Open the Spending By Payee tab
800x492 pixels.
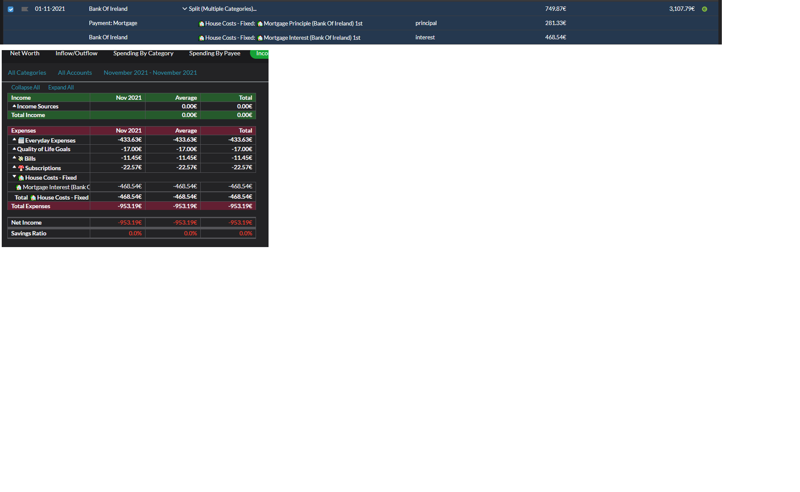tap(215, 53)
